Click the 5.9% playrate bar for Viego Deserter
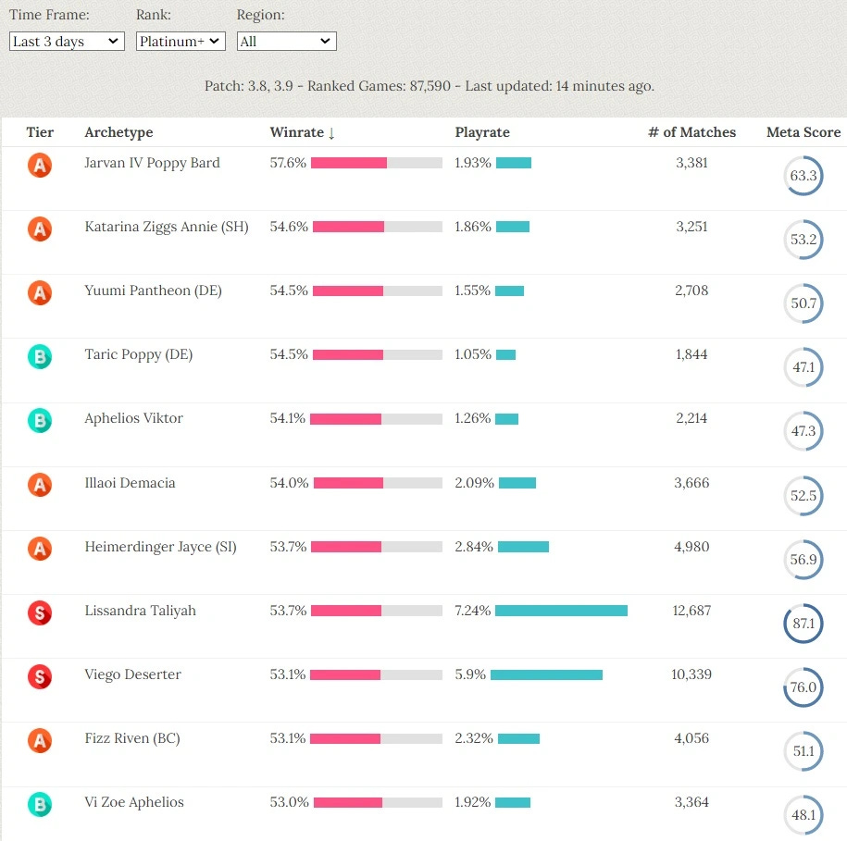The image size is (847, 841). (547, 674)
